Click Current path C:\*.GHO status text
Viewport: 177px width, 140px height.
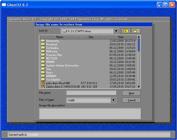click(x=23, y=135)
